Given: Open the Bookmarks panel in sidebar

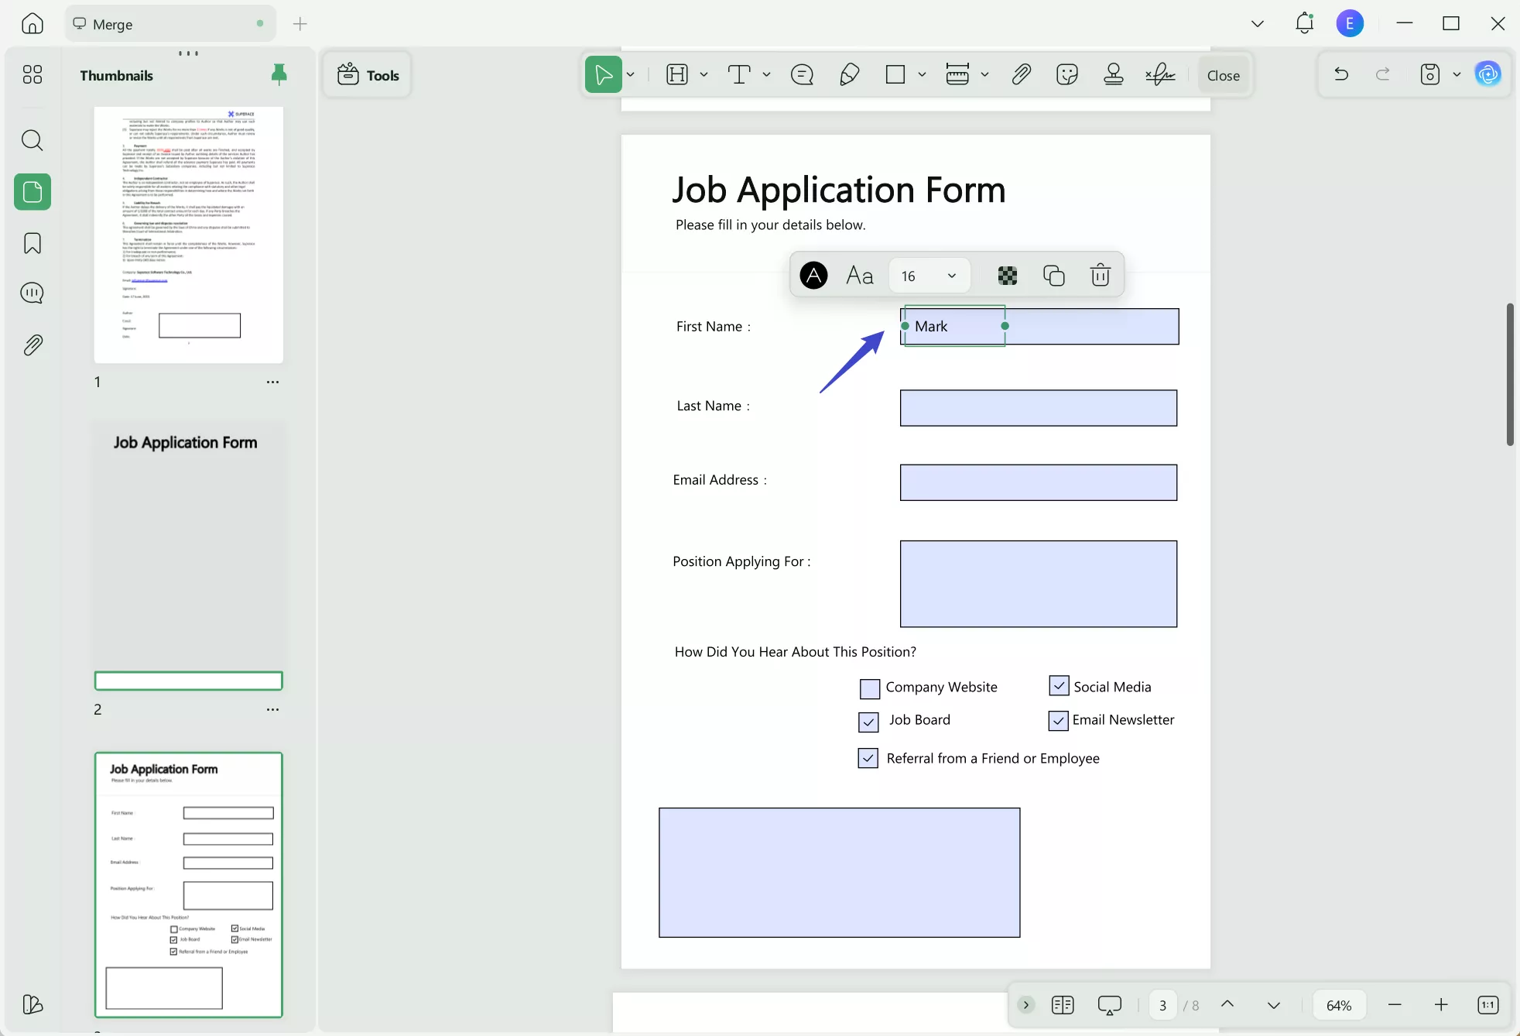Looking at the screenshot, I should (32, 243).
